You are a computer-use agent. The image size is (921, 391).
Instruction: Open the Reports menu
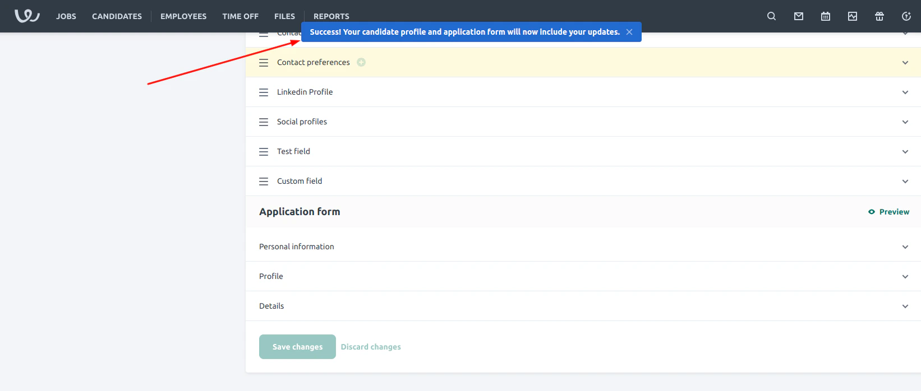click(x=331, y=16)
